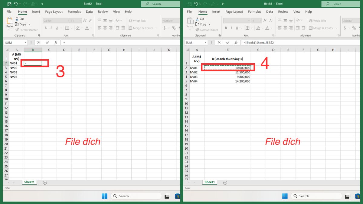
Task: Click Percent Style in Book2 ribbon
Action: point(174,28)
